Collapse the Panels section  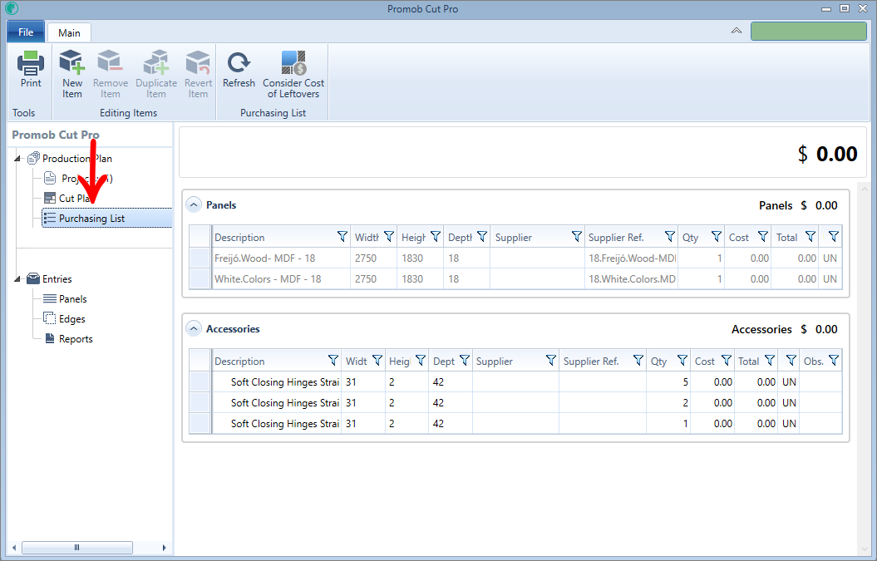point(194,205)
